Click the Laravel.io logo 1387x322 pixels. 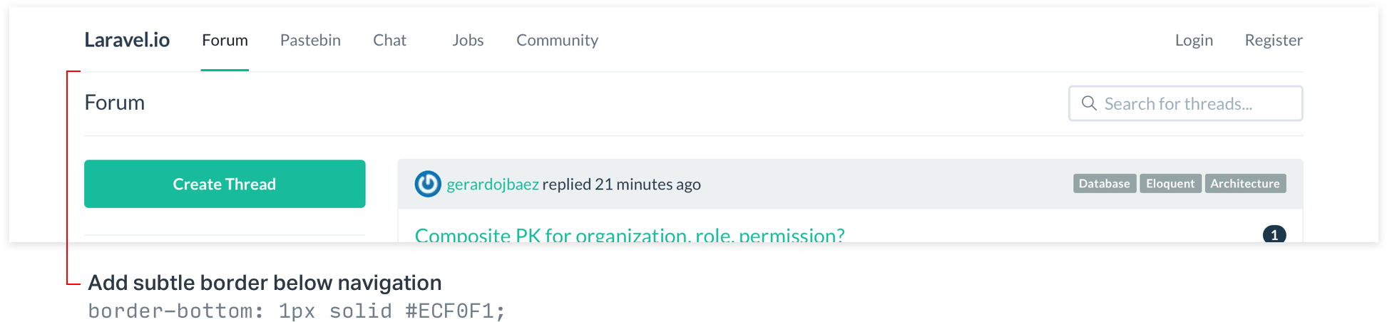coord(127,40)
